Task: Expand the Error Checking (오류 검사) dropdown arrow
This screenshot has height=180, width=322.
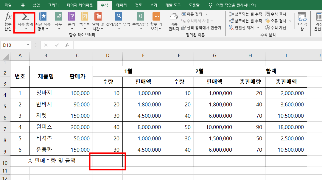Action: 290,21
